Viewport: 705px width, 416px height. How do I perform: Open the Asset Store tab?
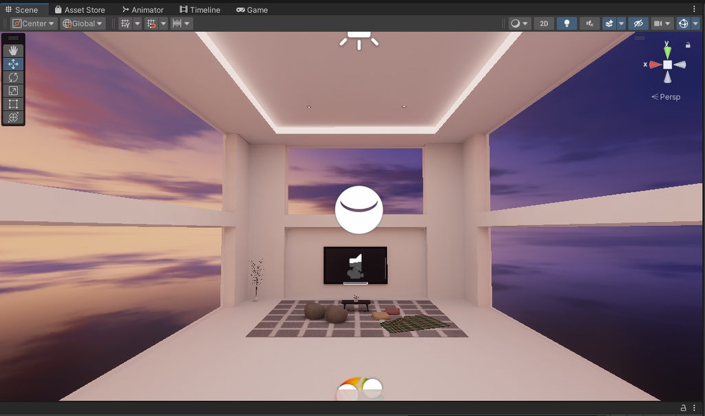point(81,9)
